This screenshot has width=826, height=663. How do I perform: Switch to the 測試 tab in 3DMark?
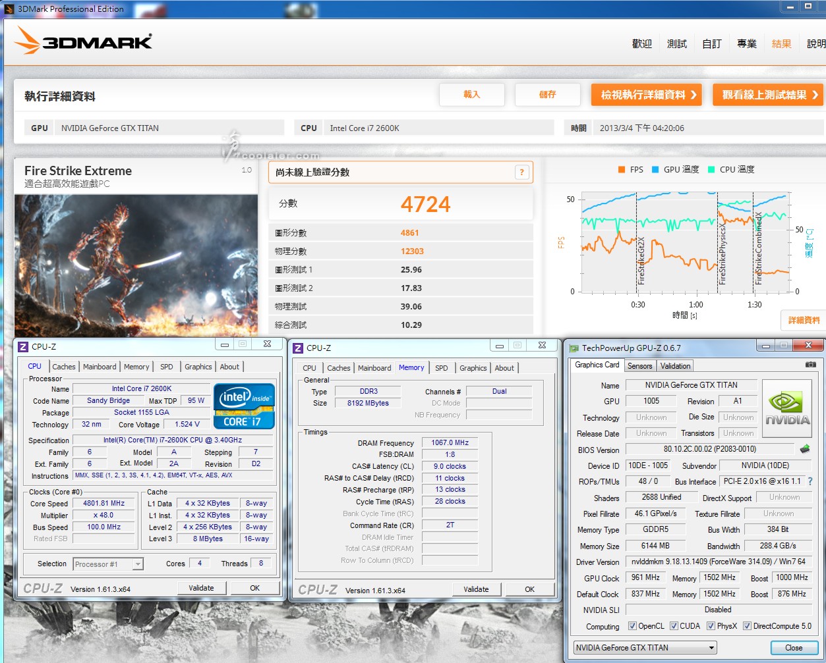point(677,43)
